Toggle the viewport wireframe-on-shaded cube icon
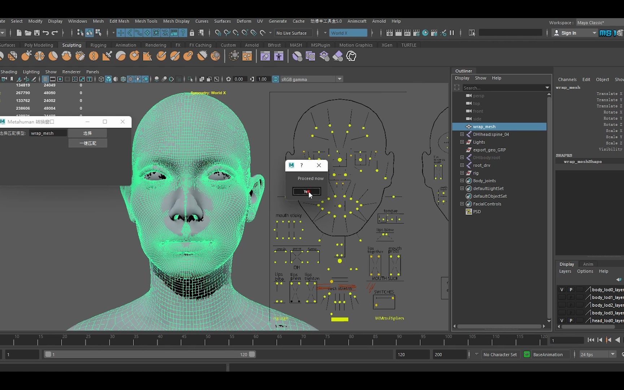This screenshot has width=624, height=390. (x=123, y=79)
